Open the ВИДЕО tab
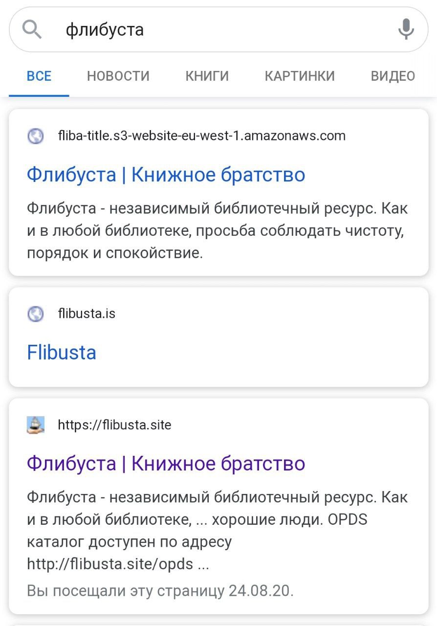This screenshot has height=626, width=437. coord(393,76)
